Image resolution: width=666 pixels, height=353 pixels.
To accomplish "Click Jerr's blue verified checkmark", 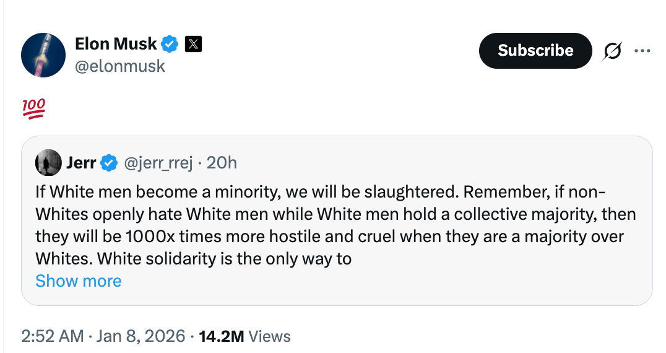I will (110, 163).
